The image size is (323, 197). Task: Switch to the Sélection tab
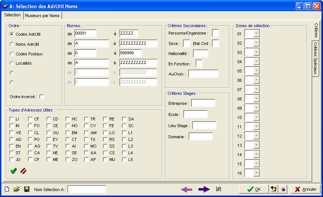point(12,15)
